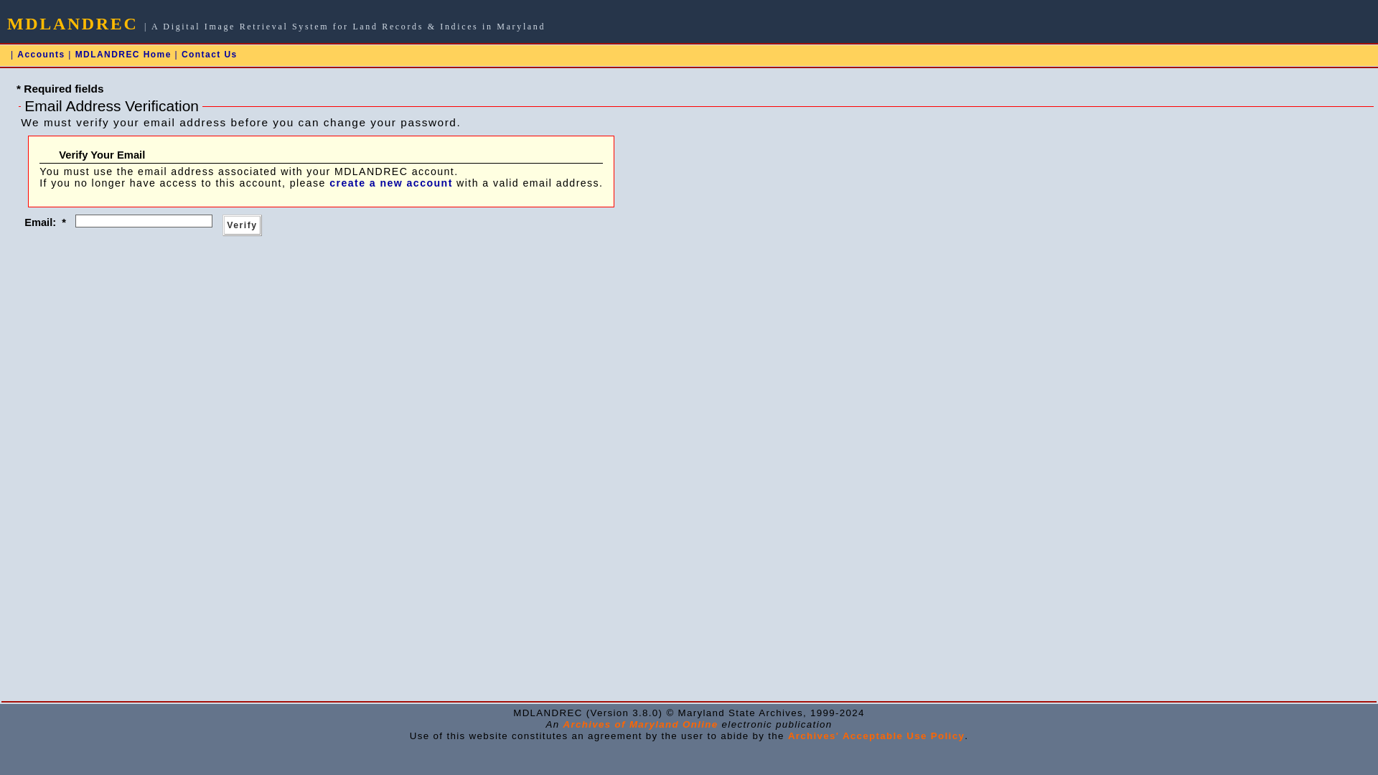The image size is (1378, 775).
Task: Follow the 'create a new account' link
Action: coord(390,183)
